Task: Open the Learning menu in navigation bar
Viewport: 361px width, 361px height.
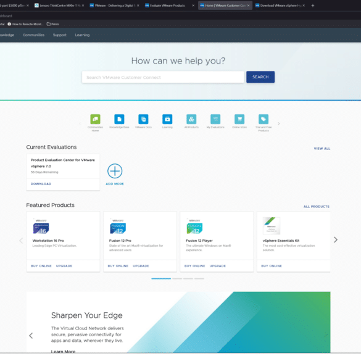Action: (82, 35)
